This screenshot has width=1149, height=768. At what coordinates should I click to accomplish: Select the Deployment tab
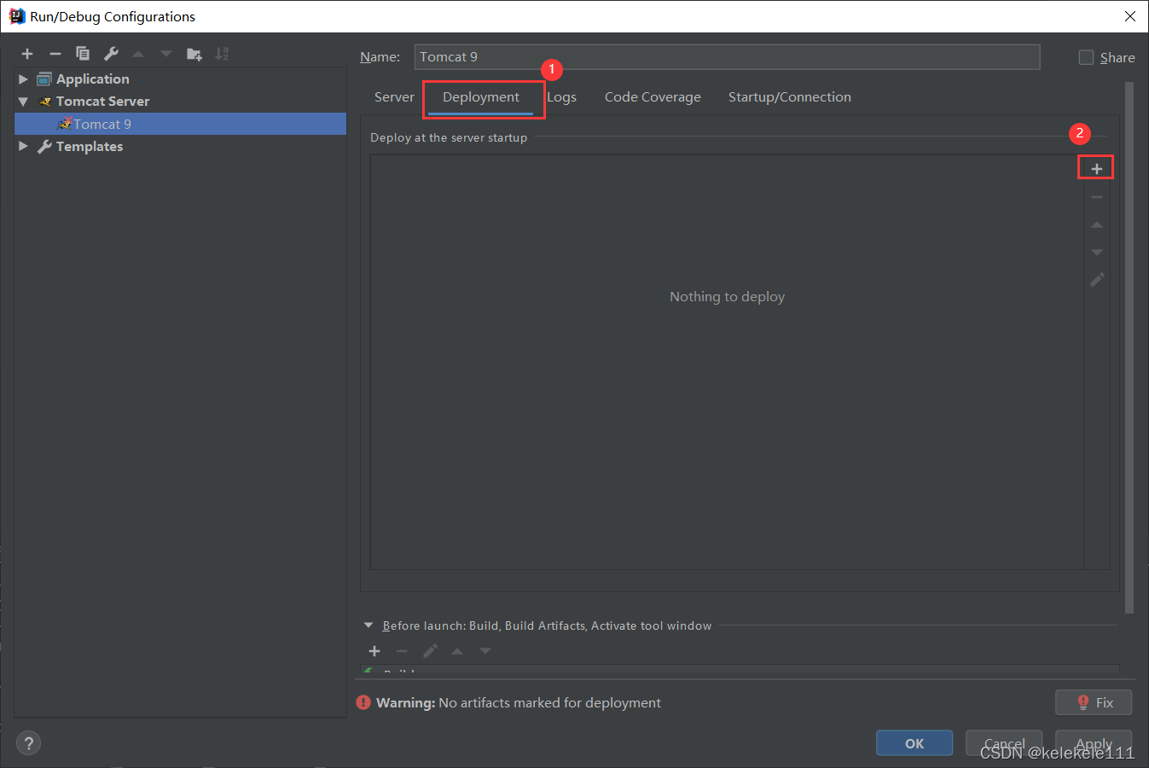pyautogui.click(x=481, y=97)
